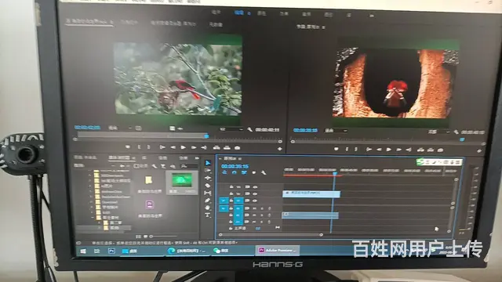Select the Selection tool in tools panel
This screenshot has width=502, height=282.
pos(208,163)
